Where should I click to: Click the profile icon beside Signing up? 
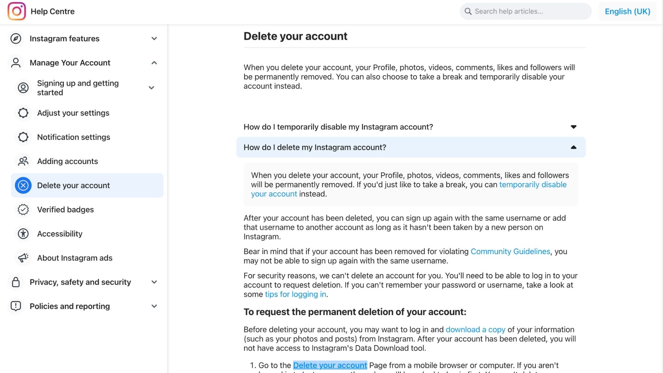click(23, 88)
